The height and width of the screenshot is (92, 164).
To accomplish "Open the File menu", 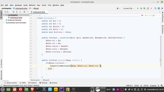I will click(2, 5).
